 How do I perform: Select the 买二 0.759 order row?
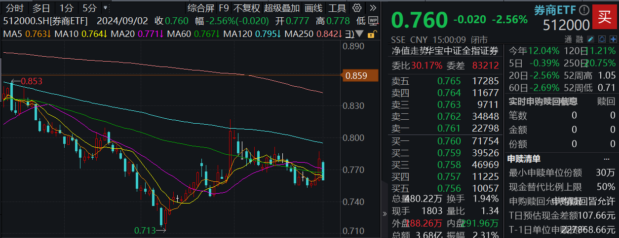(445, 153)
